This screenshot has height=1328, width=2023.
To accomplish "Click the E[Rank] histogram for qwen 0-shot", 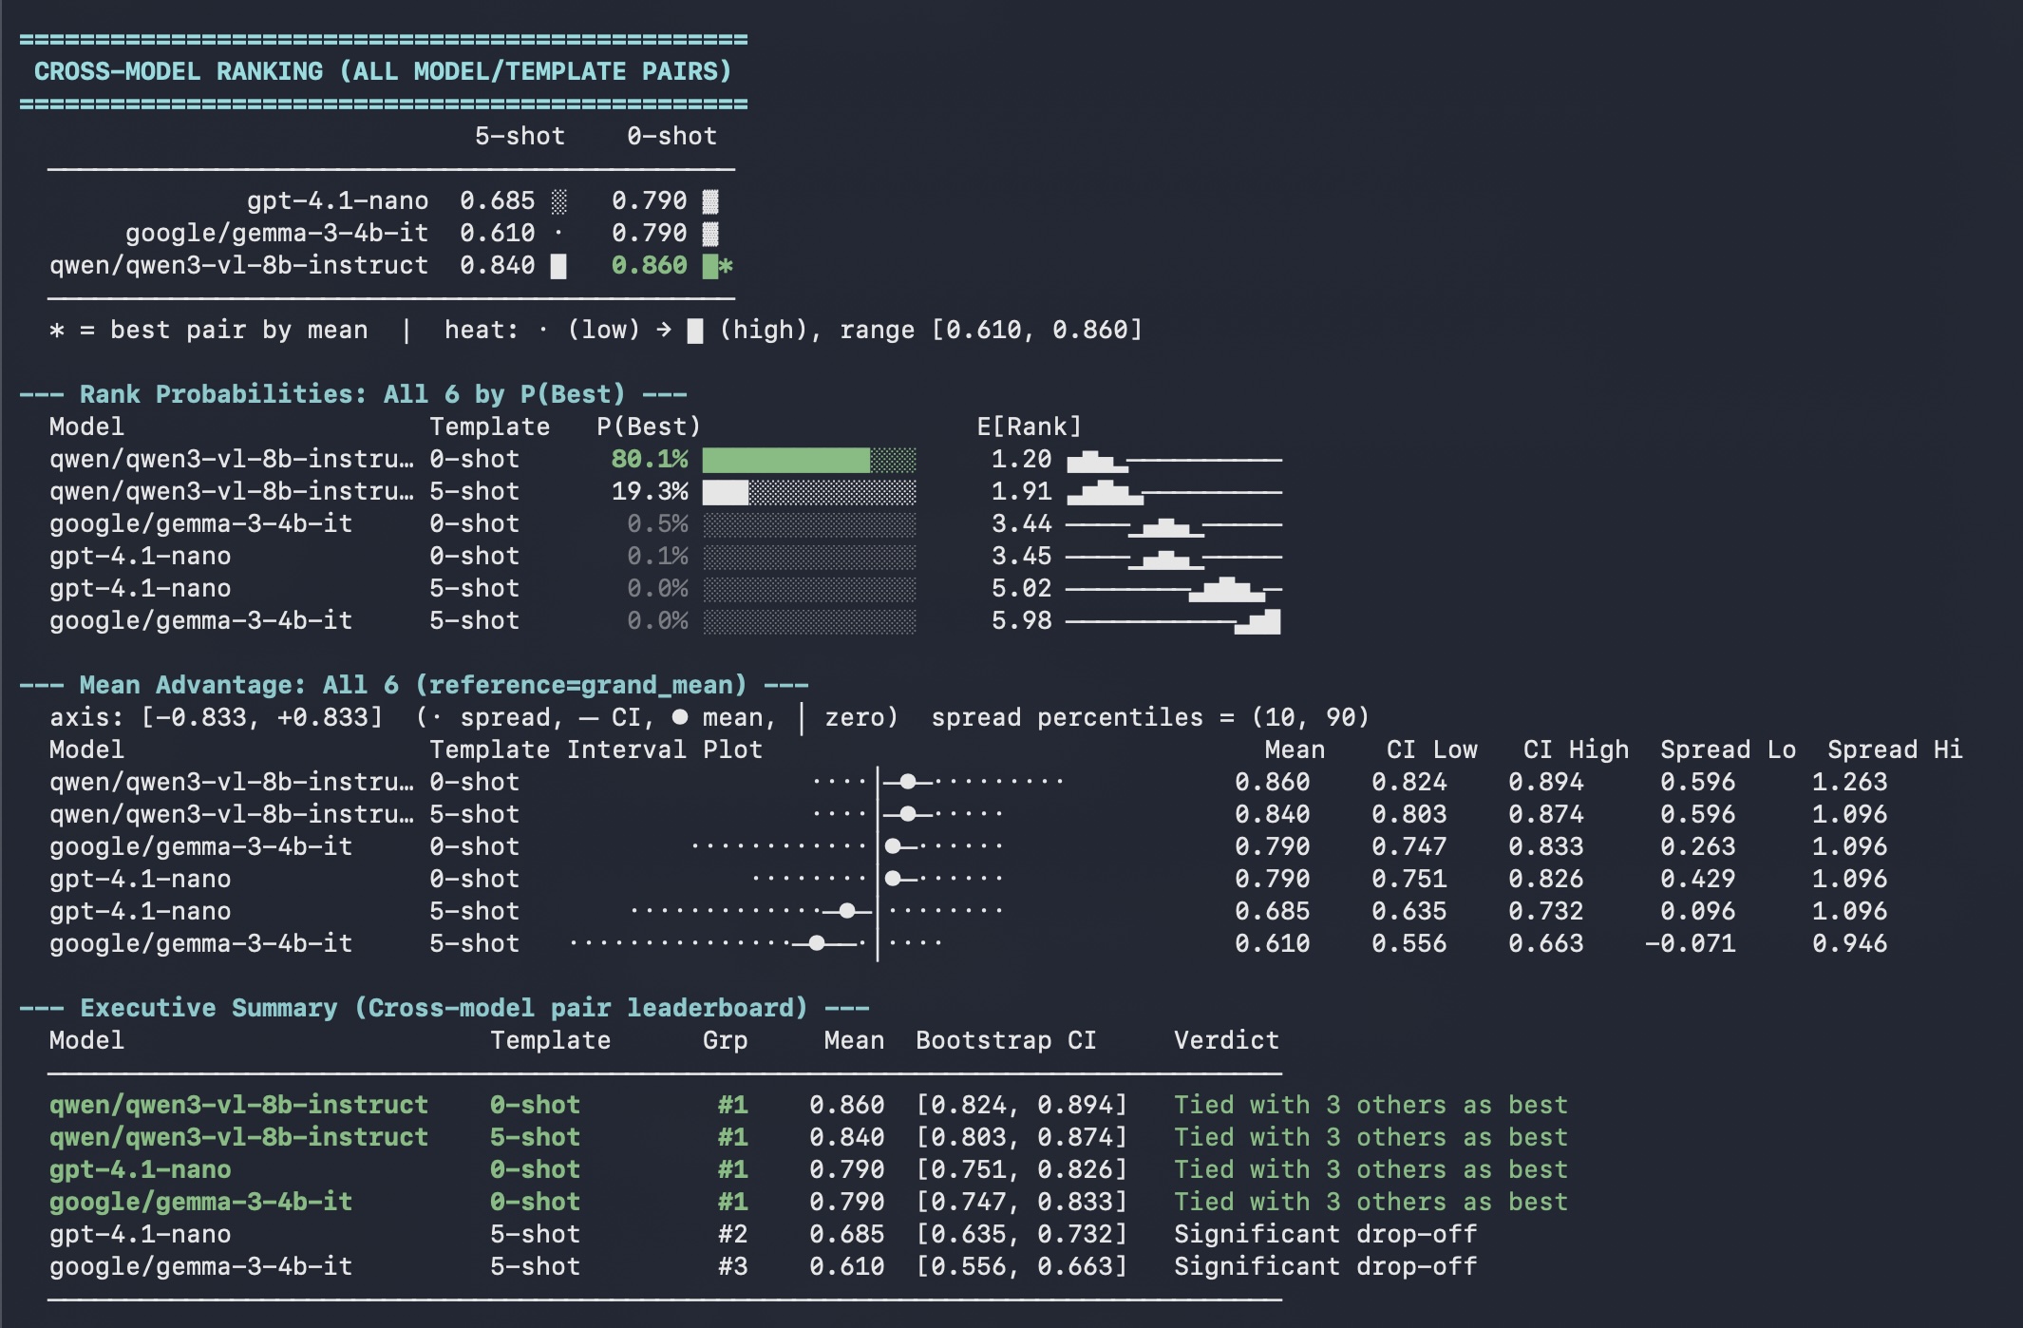I will click(x=1097, y=460).
